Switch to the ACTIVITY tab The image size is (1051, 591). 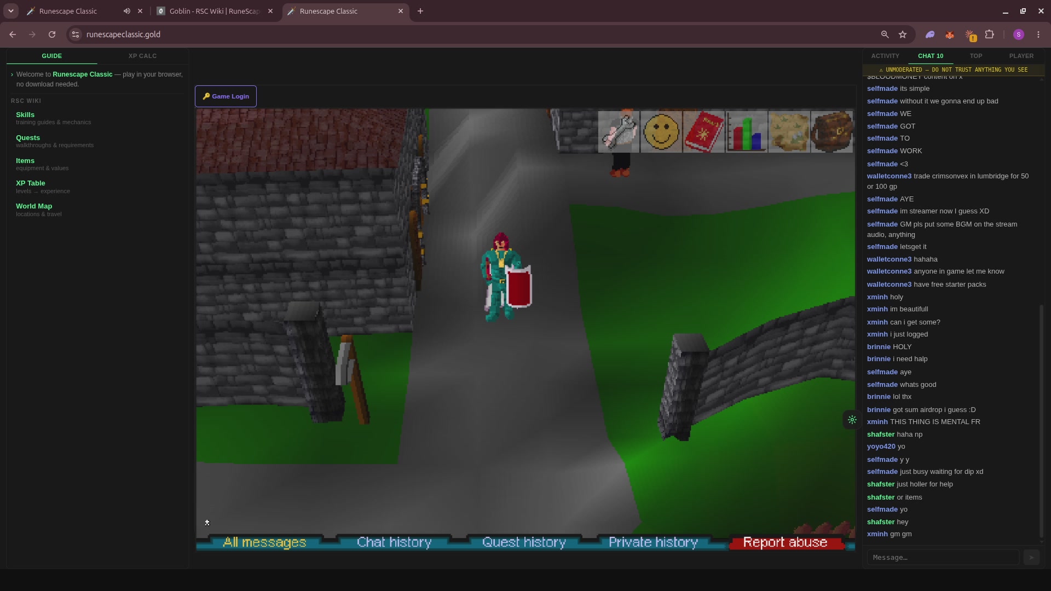(x=885, y=56)
